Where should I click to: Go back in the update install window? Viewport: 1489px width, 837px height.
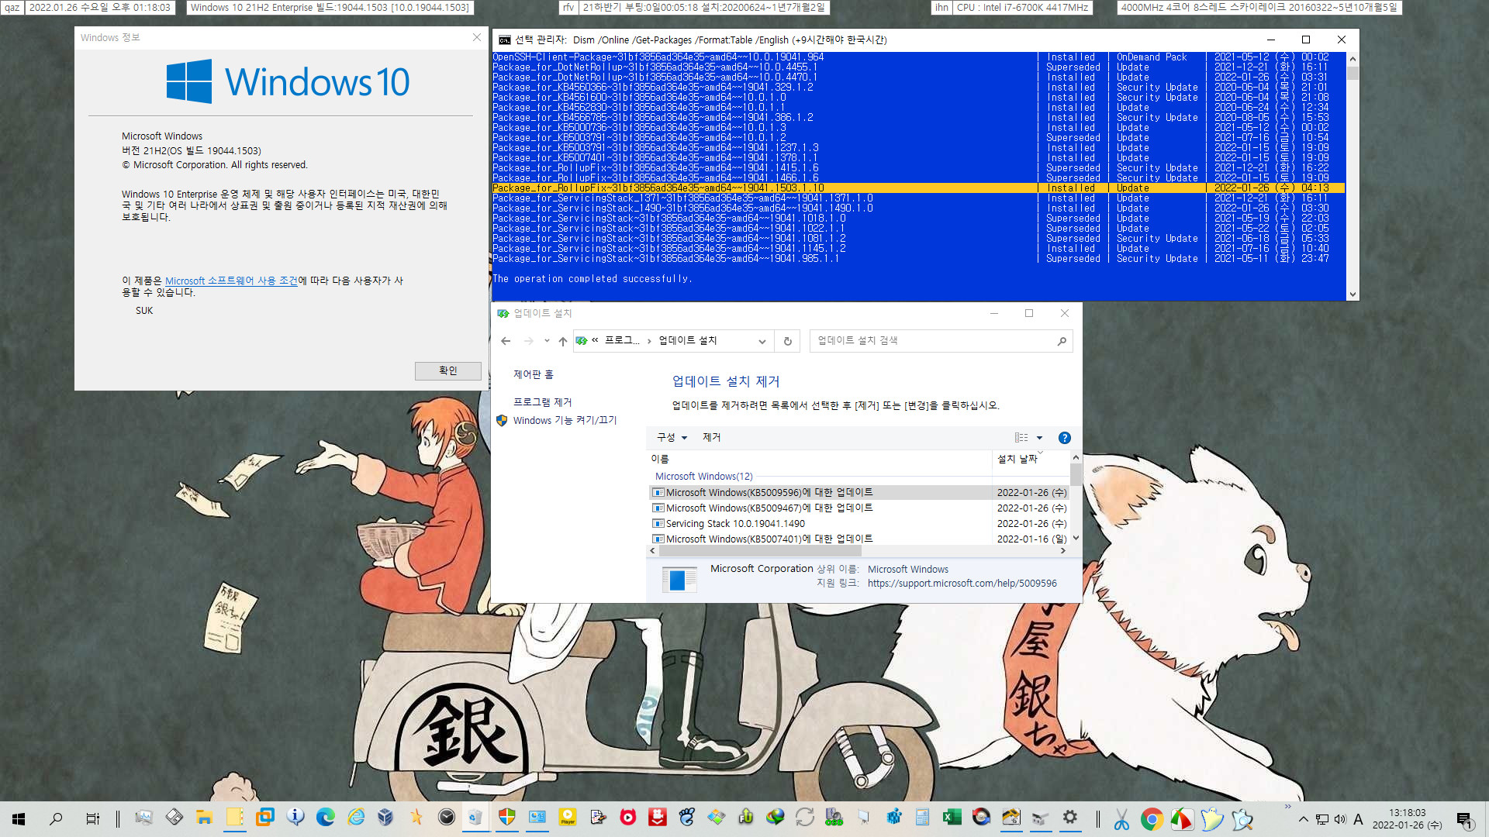(506, 341)
